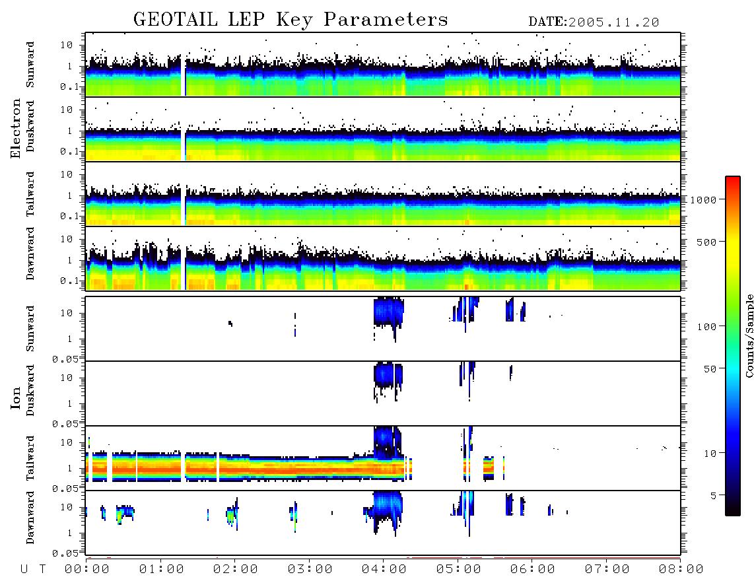Viewport: 754px width, 581px height.
Task: Click the 01:00 time tick label
Action: tap(161, 570)
